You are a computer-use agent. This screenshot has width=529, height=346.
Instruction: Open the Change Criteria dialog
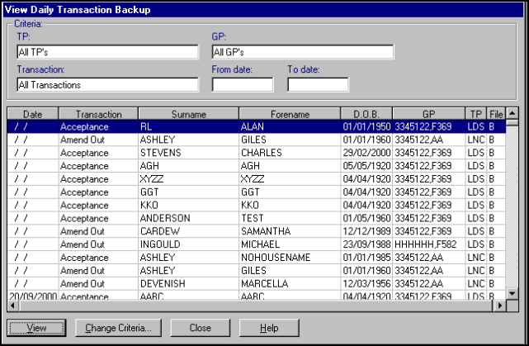click(x=118, y=328)
